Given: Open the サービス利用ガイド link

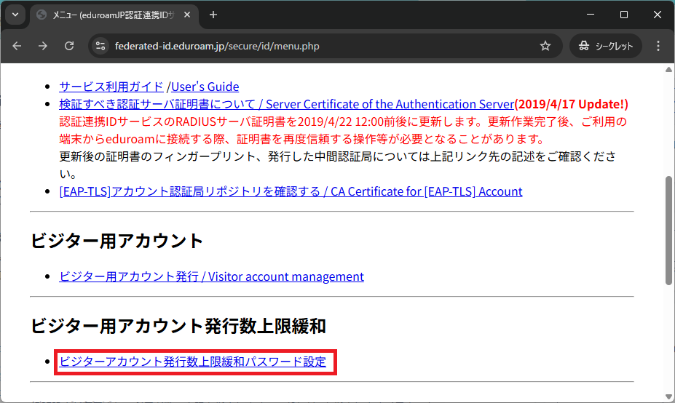Looking at the screenshot, I should pyautogui.click(x=111, y=87).
